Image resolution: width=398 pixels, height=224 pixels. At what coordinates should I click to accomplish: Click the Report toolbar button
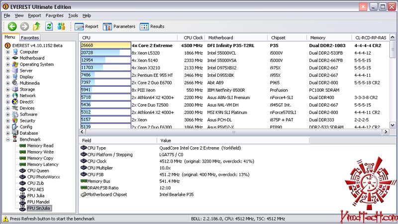coord(87,26)
